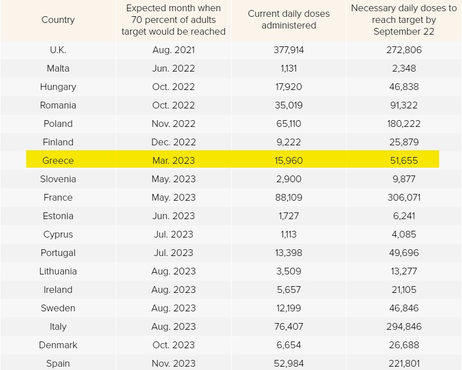Image resolution: width=462 pixels, height=370 pixels.
Task: Select the Expected month column header
Action: pos(173,20)
